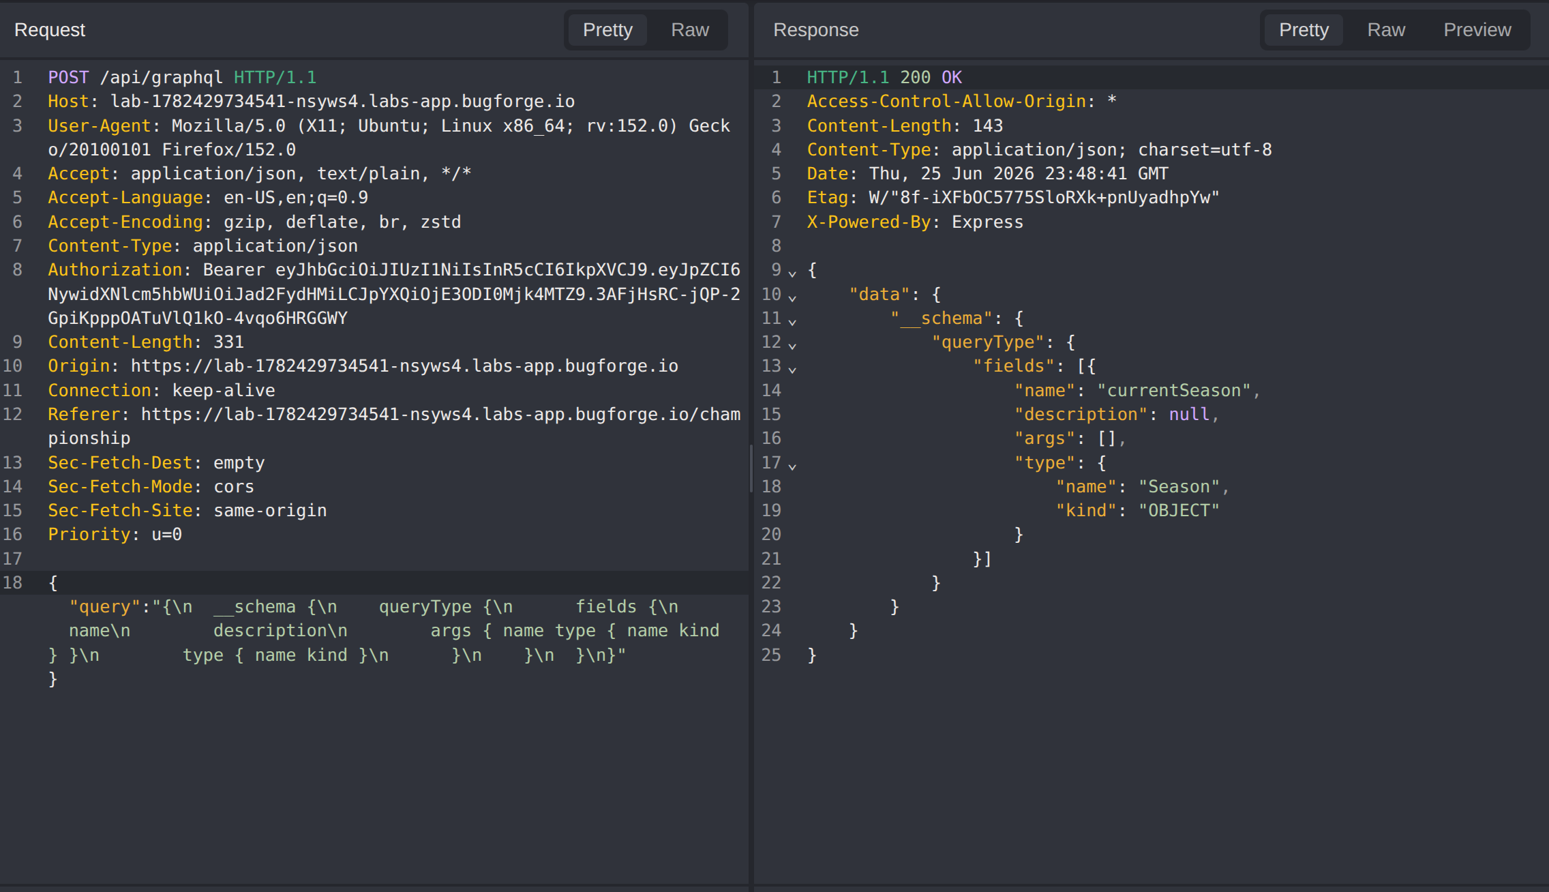Click the Accept header value
The image size is (1549, 892).
pos(301,174)
